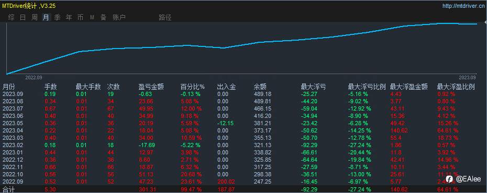Click the 489.81 balance value

pos(262,101)
